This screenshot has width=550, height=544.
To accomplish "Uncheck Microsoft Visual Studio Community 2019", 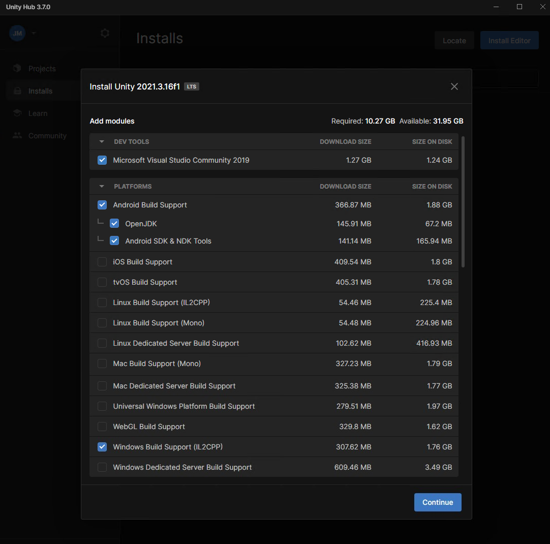I will (102, 160).
